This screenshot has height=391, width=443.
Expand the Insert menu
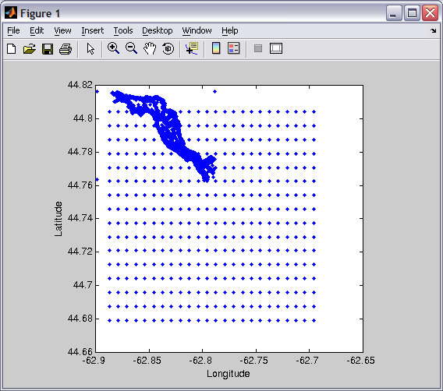pyautogui.click(x=92, y=30)
